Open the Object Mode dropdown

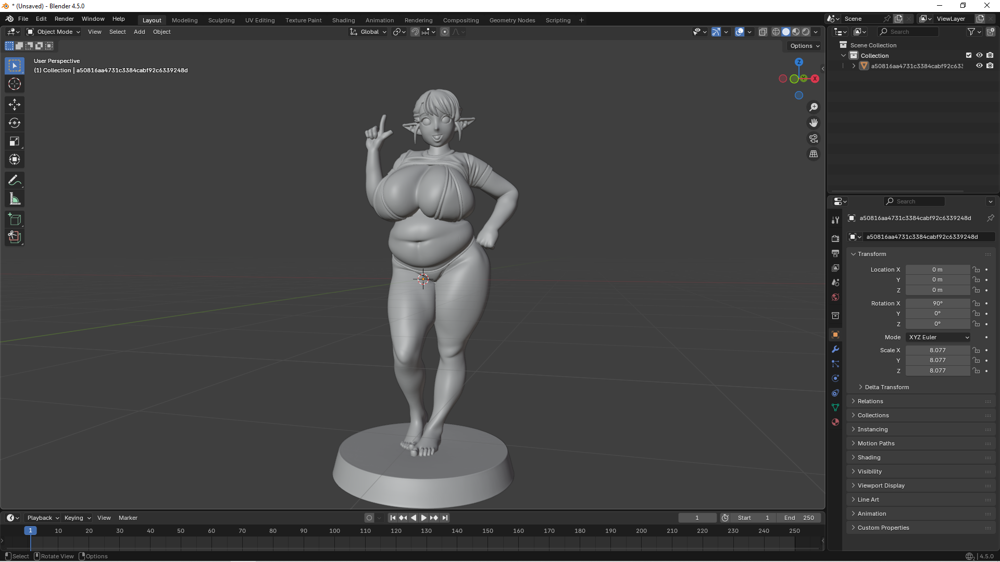[x=54, y=32]
